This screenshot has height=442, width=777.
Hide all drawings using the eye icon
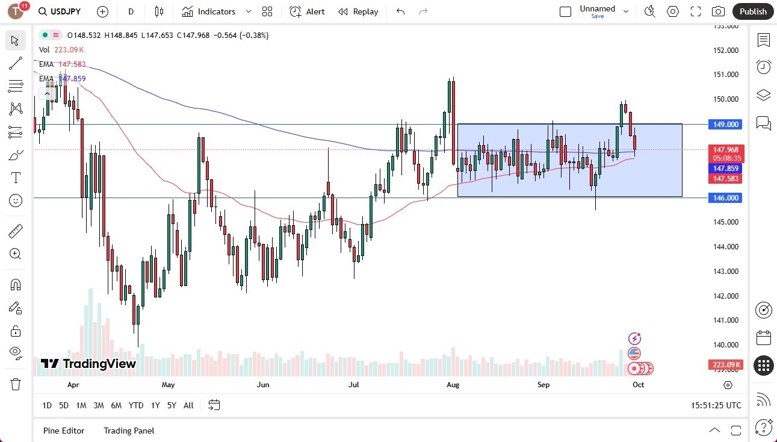[15, 353]
